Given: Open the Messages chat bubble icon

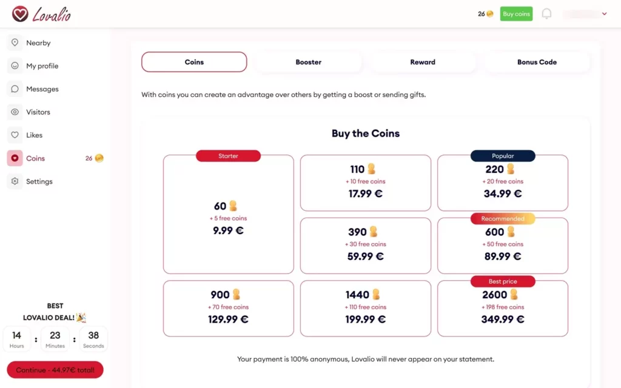Looking at the screenshot, I should [x=15, y=89].
